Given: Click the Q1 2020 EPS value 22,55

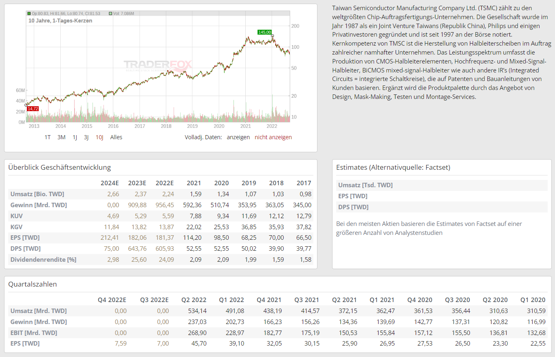Looking at the screenshot, I should [537, 343].
